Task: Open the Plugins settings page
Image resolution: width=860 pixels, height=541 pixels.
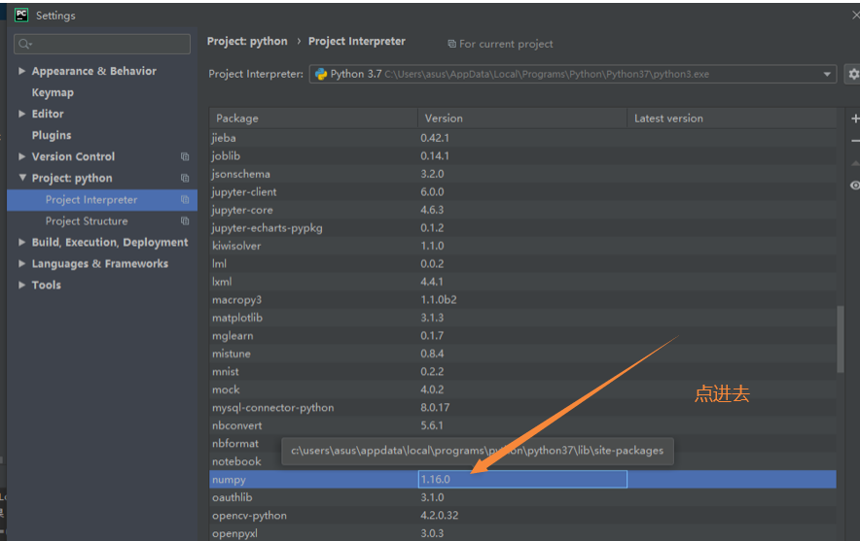Action: (52, 135)
